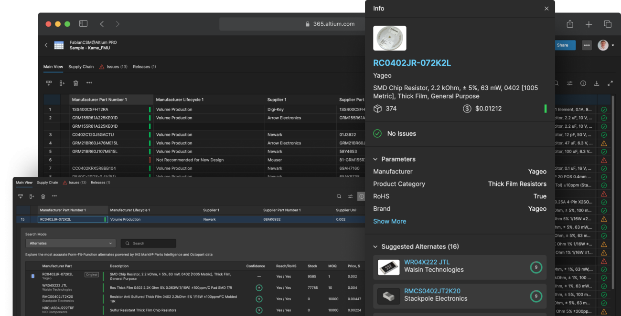This screenshot has height=316, width=621.
Task: Click add row icon in browser window toolbar
Action: [49, 83]
